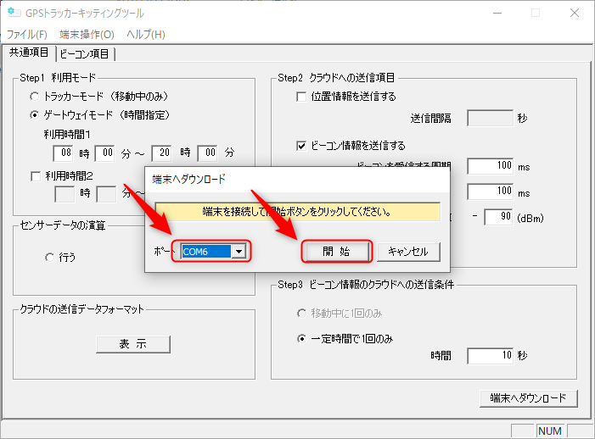Click the lower 100 ms input field
The width and height of the screenshot is (595, 439).
(x=491, y=192)
